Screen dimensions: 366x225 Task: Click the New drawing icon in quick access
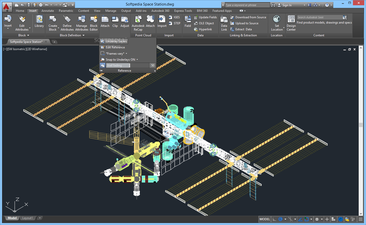(17, 5)
